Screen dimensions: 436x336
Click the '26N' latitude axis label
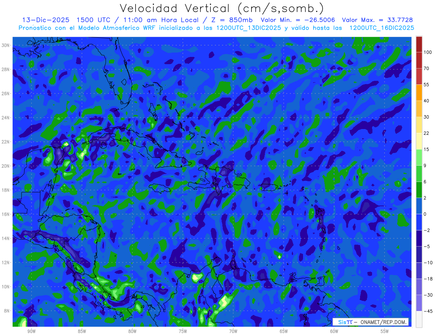tap(6, 94)
